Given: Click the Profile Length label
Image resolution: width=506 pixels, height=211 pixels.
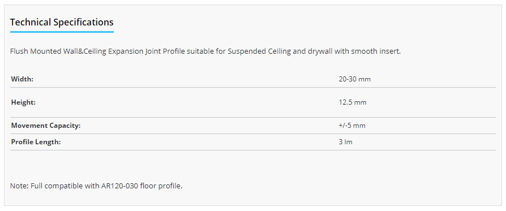Looking at the screenshot, I should coord(36,142).
